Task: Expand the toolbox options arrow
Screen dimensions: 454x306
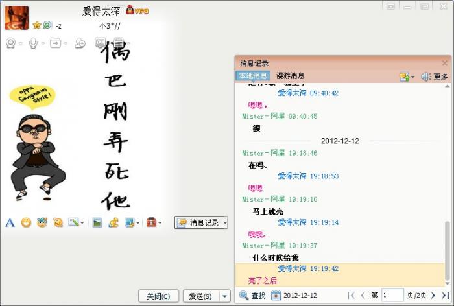Action: 160,222
